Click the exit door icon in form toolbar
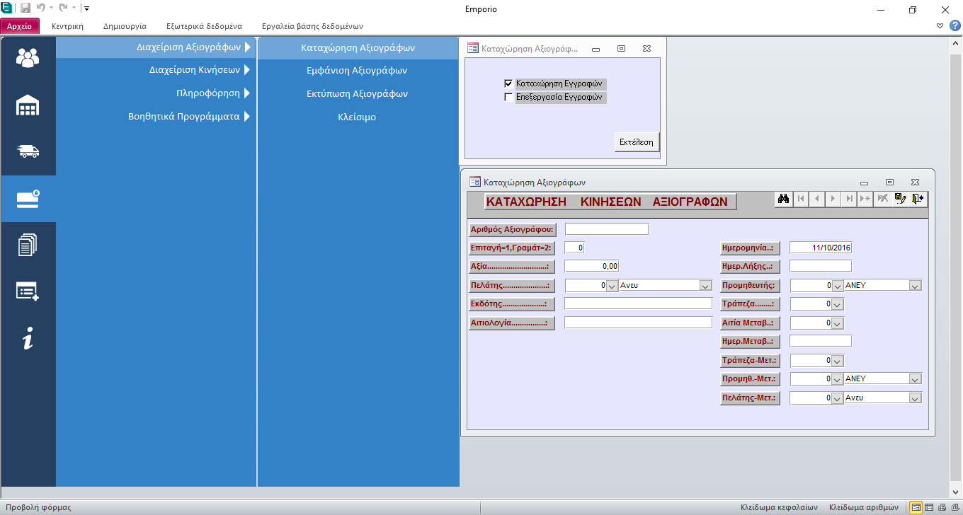 918,199
